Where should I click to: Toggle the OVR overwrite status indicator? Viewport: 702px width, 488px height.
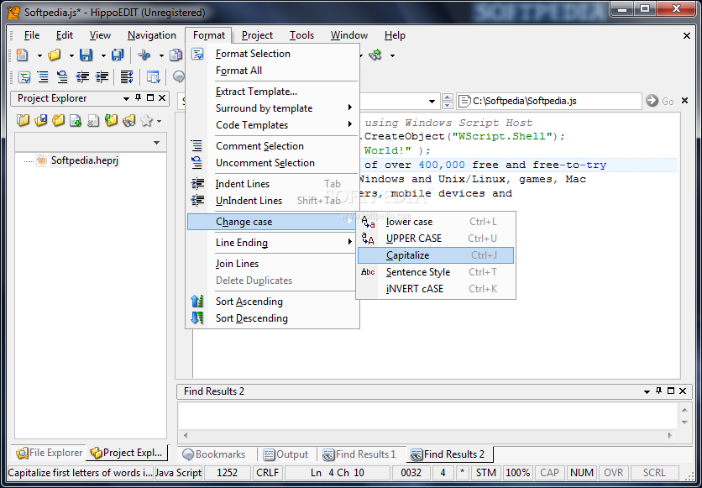[x=613, y=473]
